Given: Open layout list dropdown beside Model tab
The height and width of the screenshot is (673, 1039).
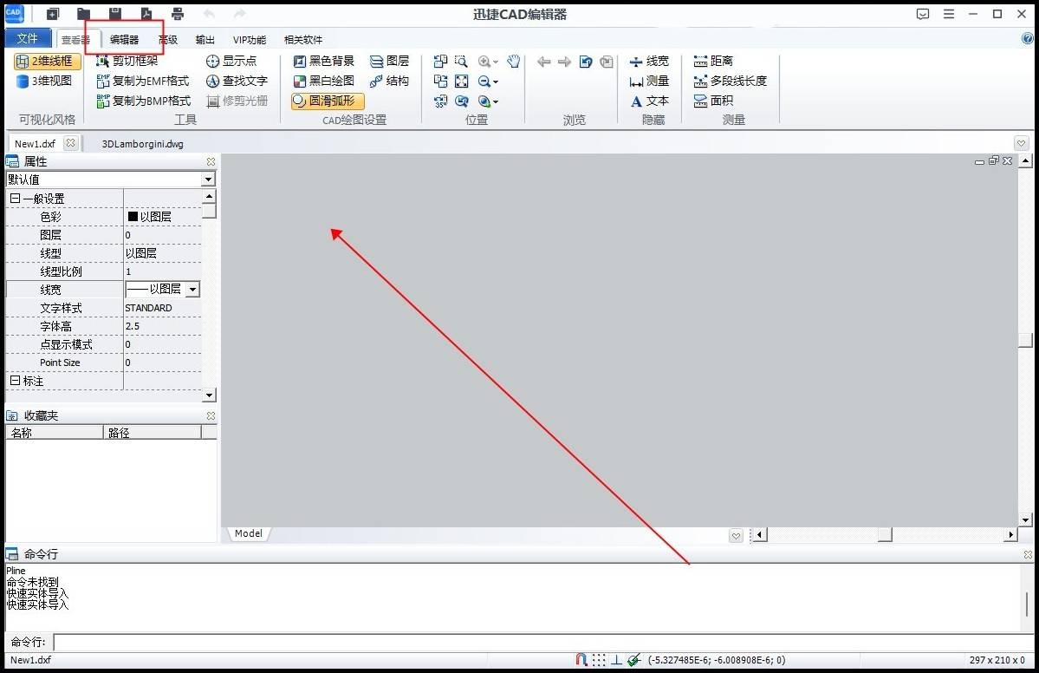Looking at the screenshot, I should 736,536.
